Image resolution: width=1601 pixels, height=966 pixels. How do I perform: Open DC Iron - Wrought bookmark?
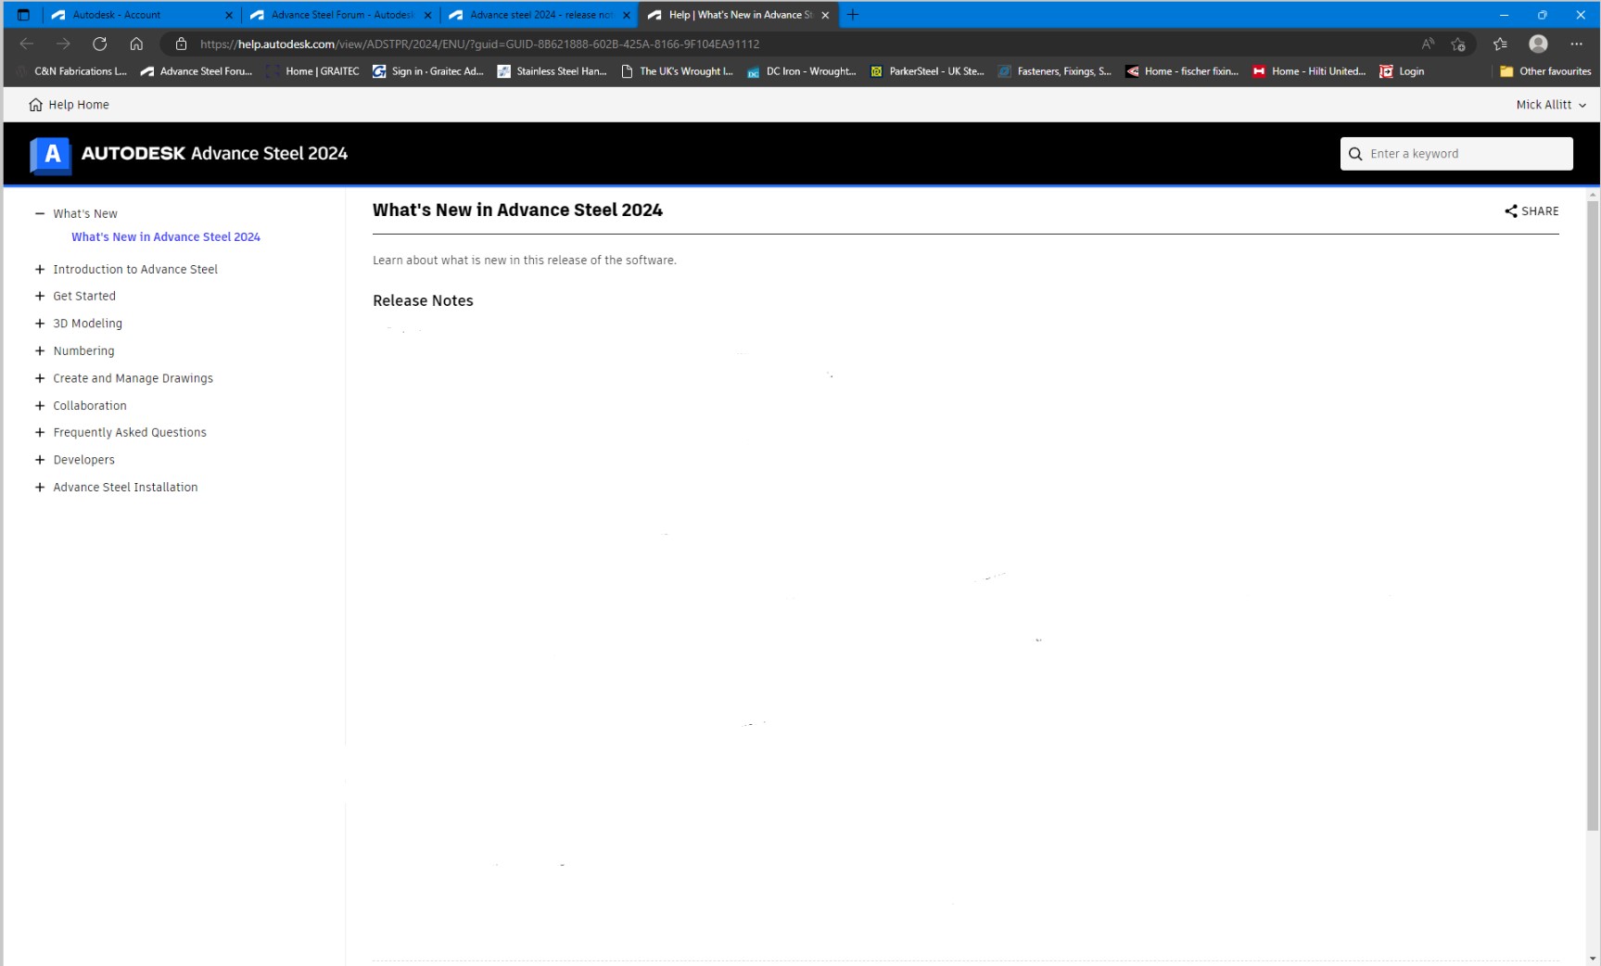802,71
